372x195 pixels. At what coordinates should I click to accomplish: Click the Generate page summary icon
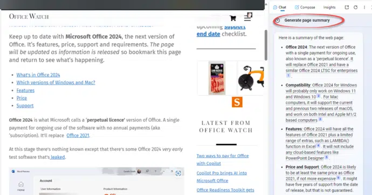[x=278, y=20]
